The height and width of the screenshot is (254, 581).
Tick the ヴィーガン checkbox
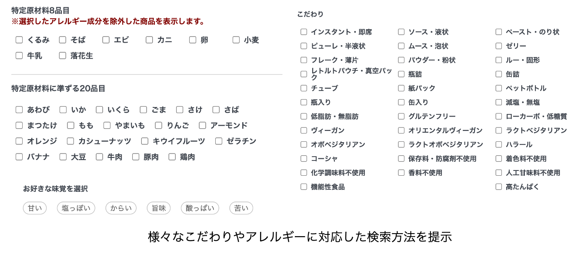pos(304,130)
